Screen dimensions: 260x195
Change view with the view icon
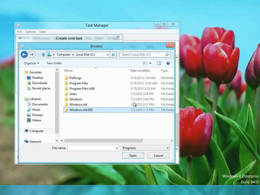(x=145, y=63)
